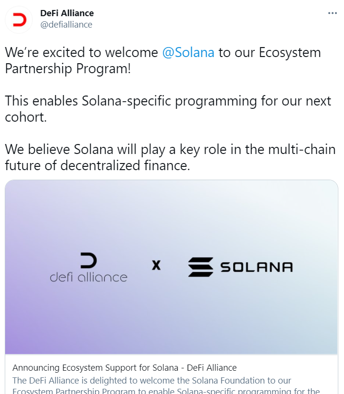Open the @defialliance handle link

pos(67,25)
